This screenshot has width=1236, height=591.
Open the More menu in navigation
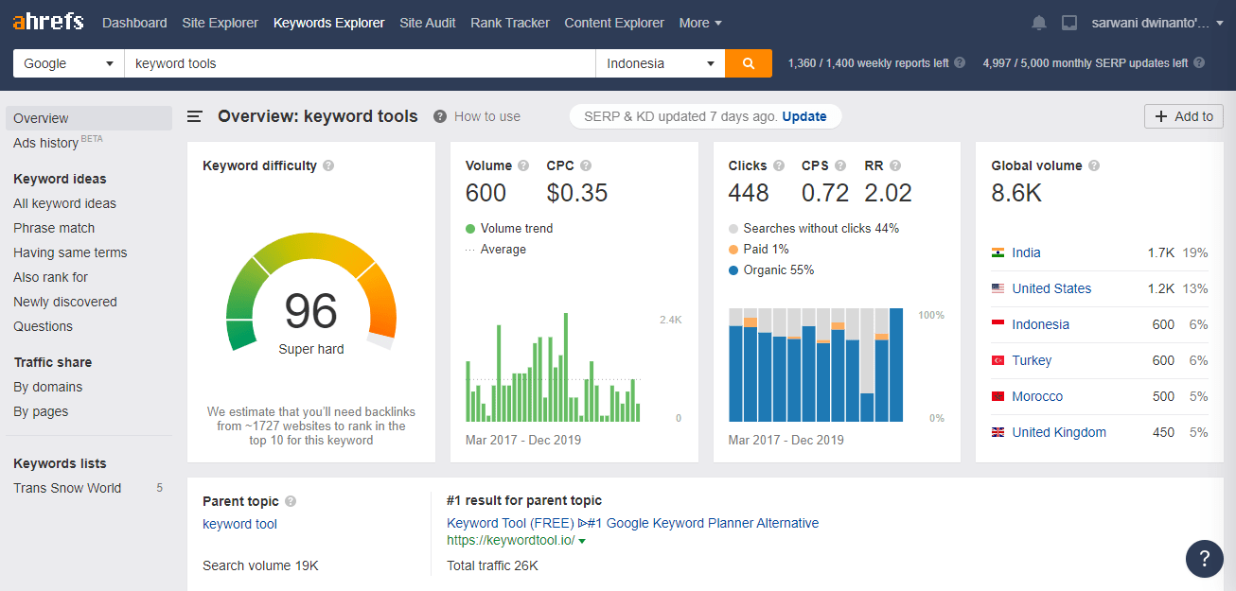(700, 23)
